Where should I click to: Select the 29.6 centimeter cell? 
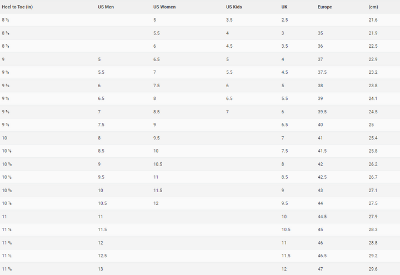373,269
